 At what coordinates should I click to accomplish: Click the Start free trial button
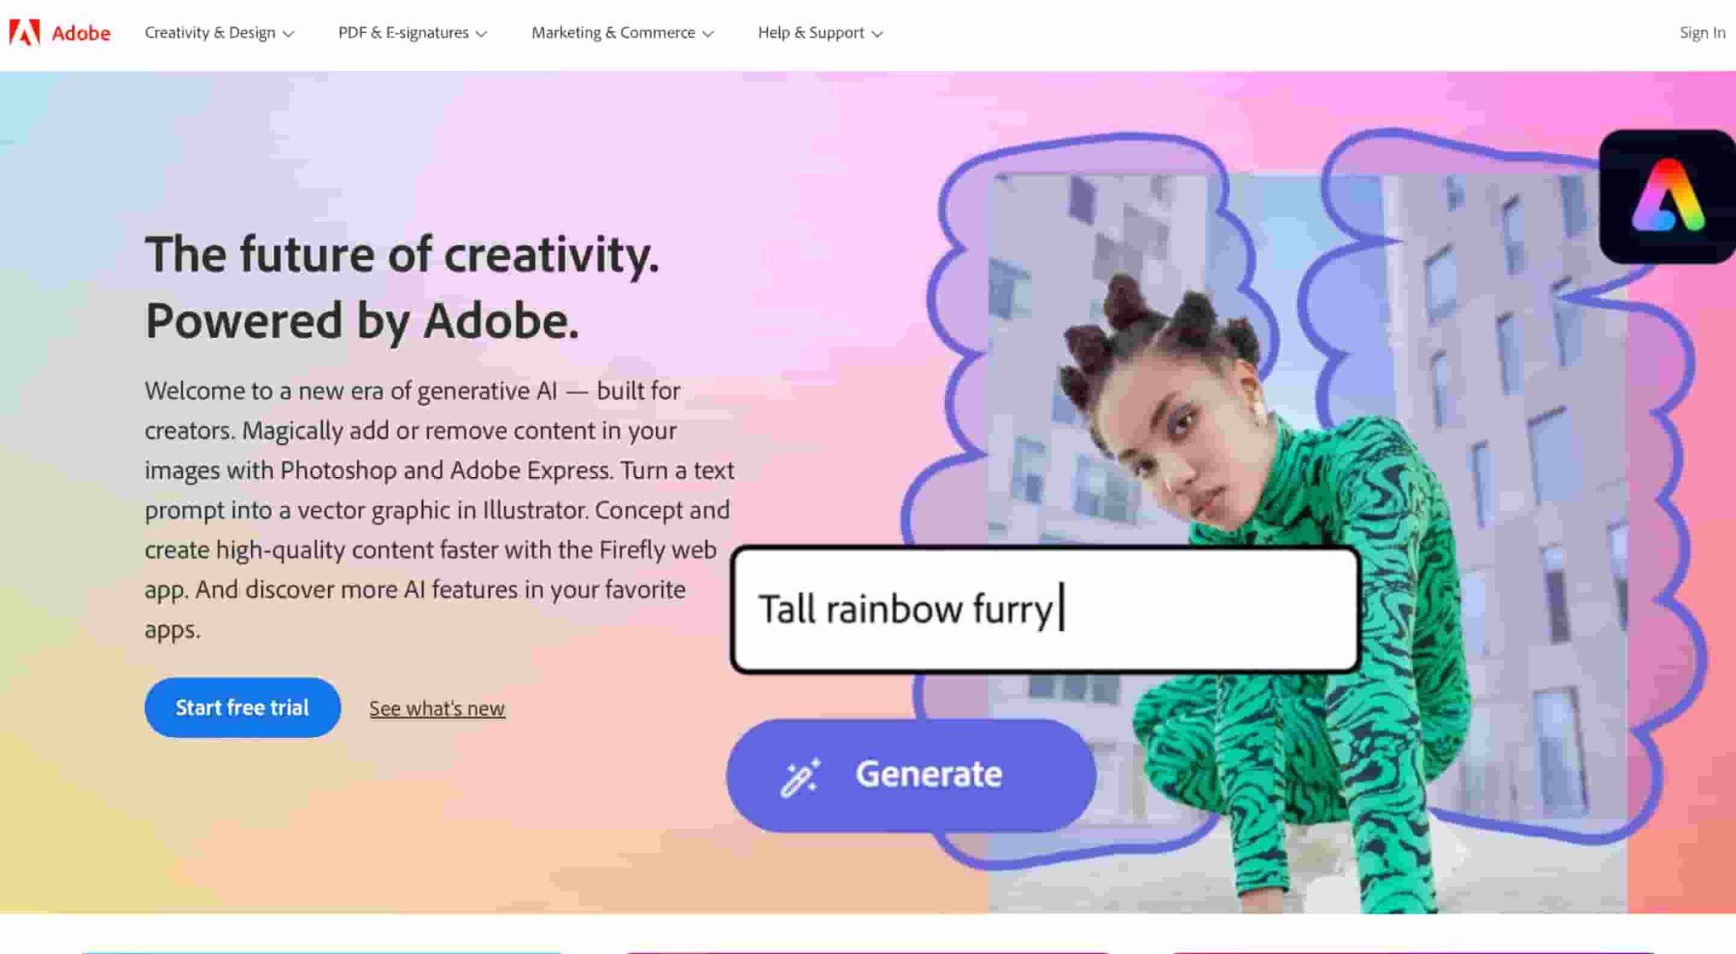(x=242, y=707)
